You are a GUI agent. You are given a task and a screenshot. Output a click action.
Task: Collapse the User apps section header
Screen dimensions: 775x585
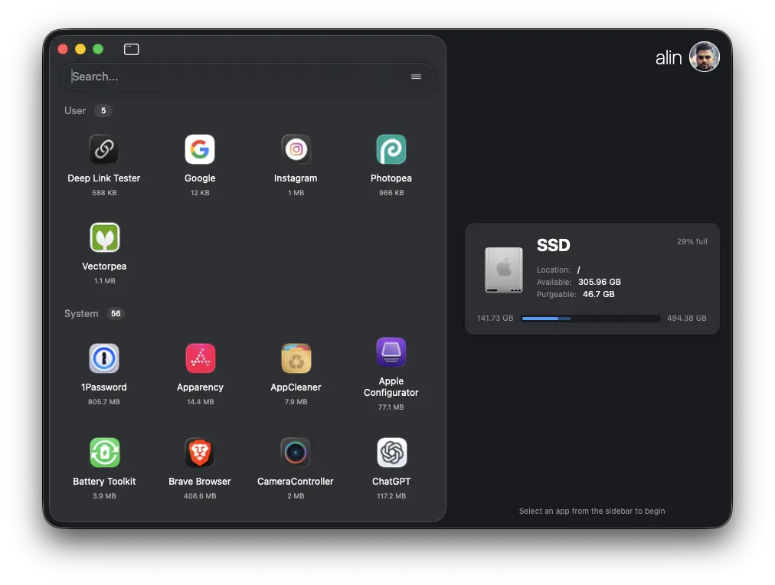coord(76,111)
